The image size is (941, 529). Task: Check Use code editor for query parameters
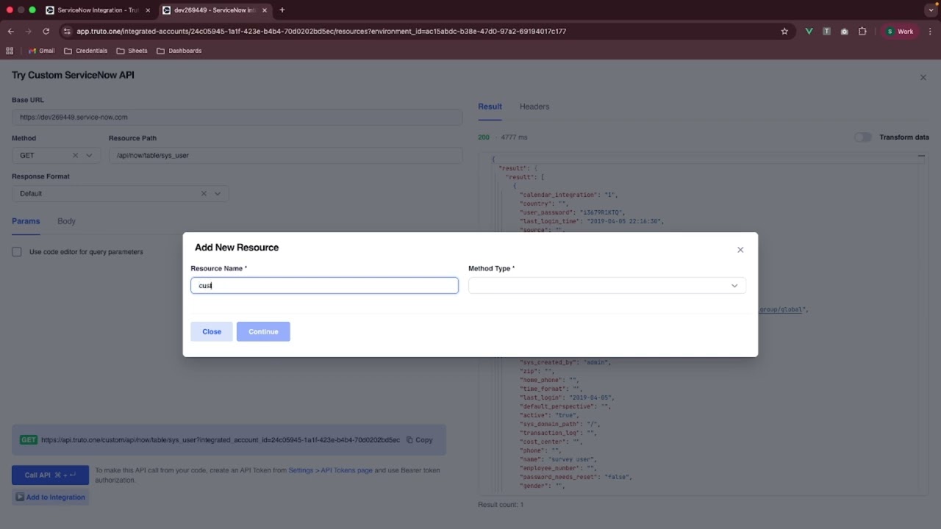click(17, 252)
